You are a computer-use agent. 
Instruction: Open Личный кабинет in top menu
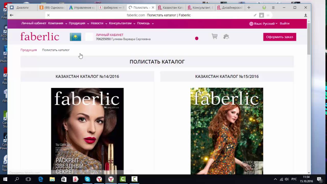click(34, 23)
